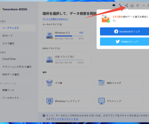Click the ローカルドライブ (2) heading
149x124 pixels.
tap(52, 25)
